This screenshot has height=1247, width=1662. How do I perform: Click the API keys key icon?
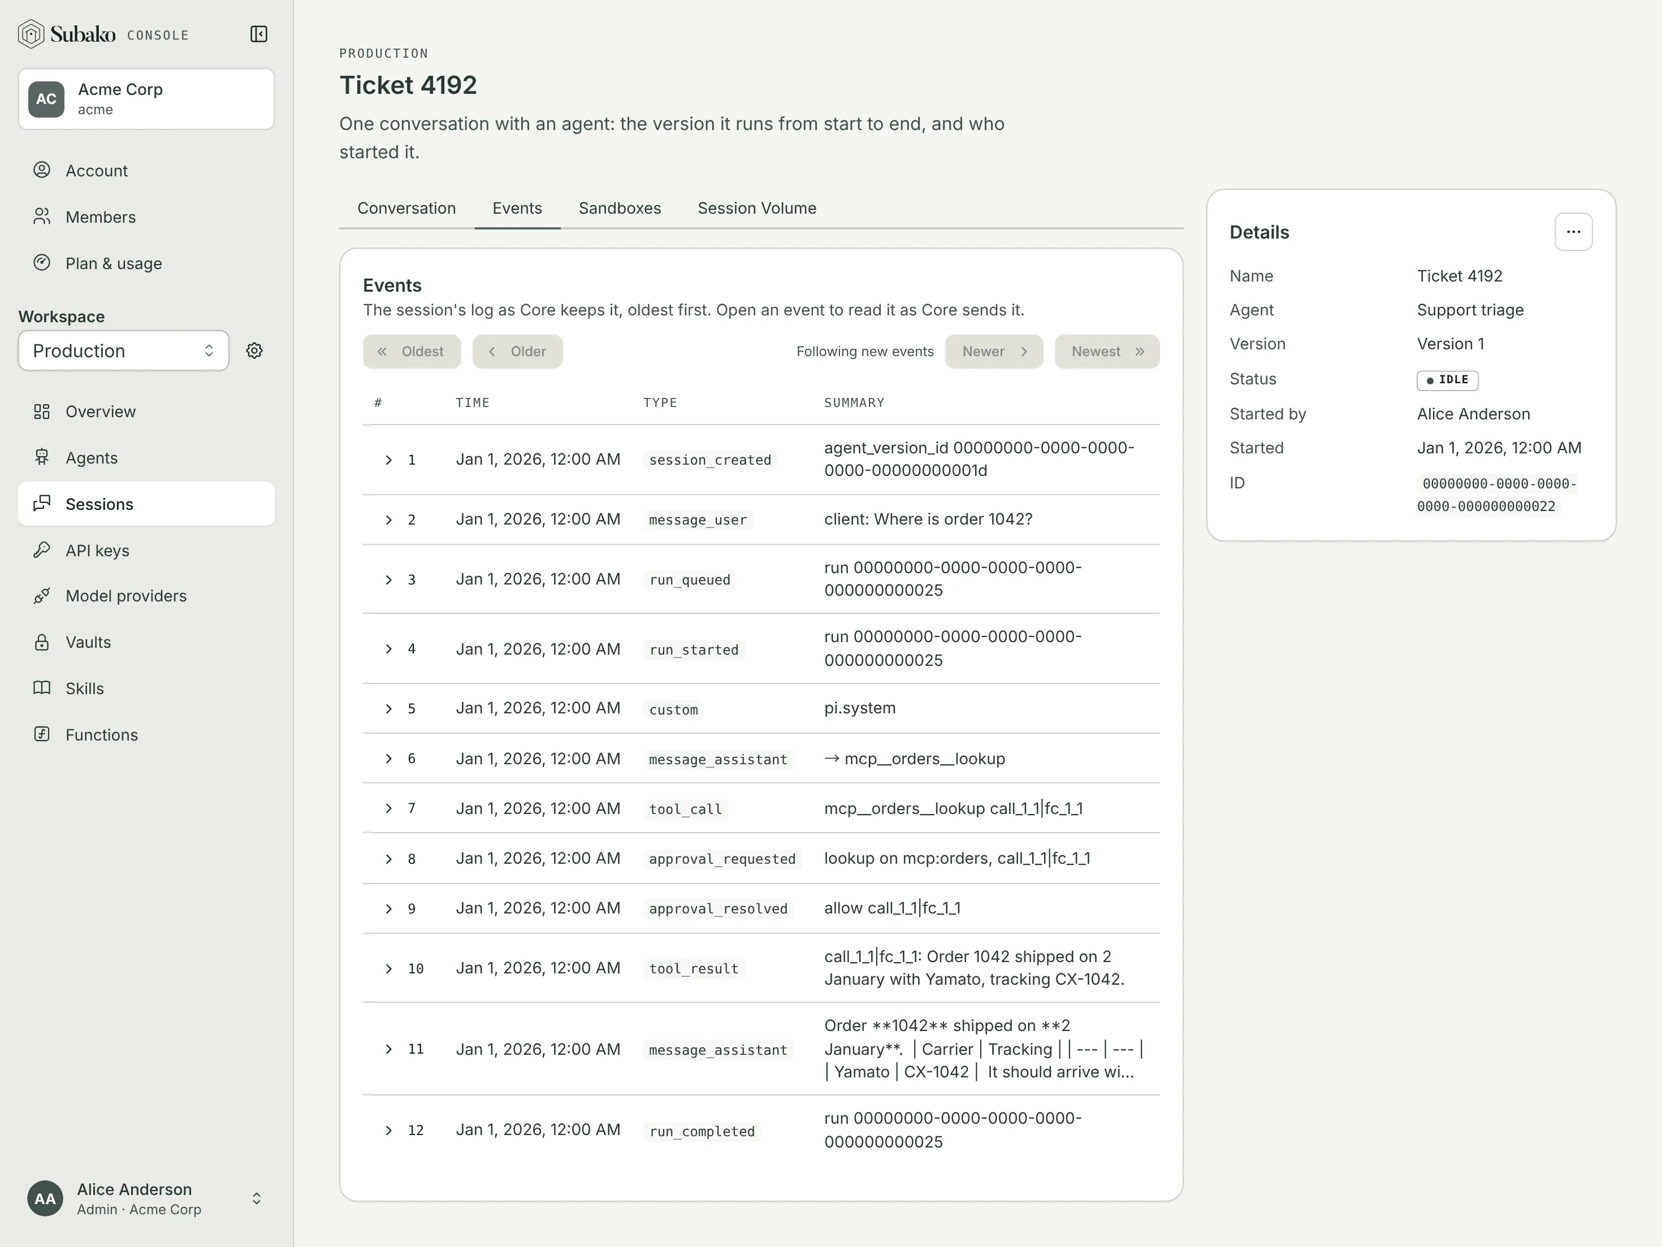(x=42, y=550)
